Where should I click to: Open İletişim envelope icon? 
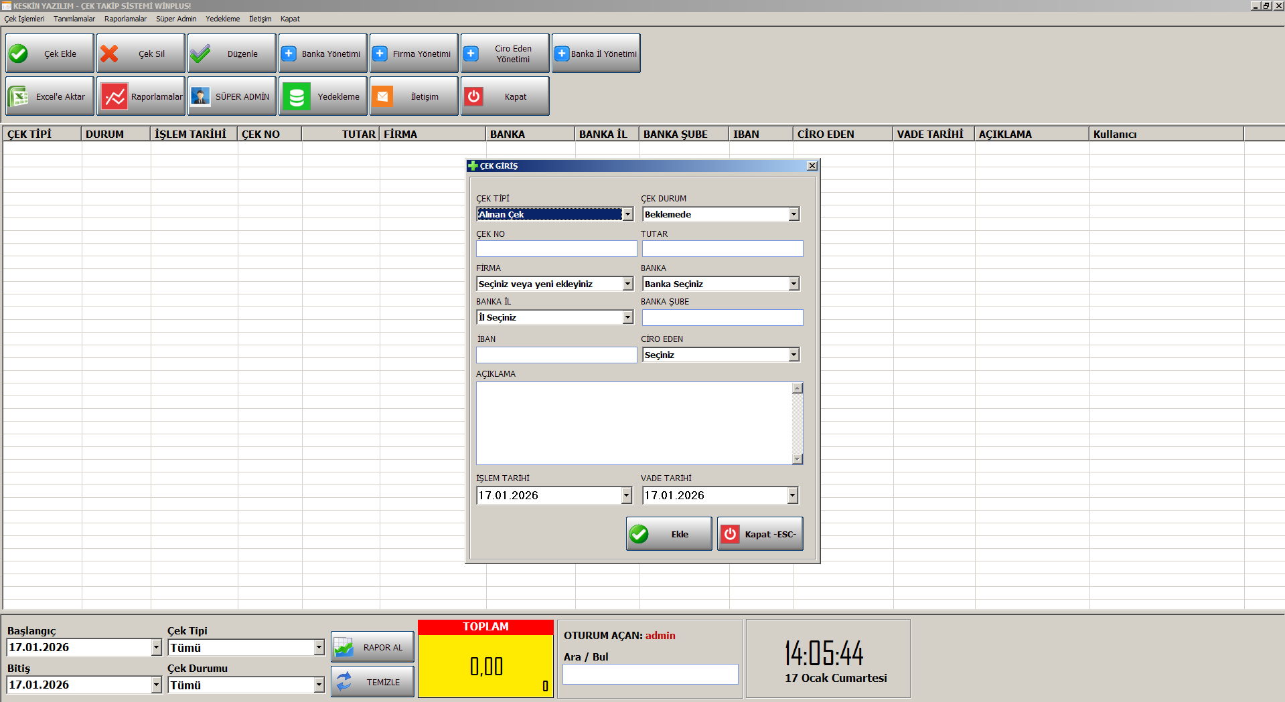(x=382, y=96)
